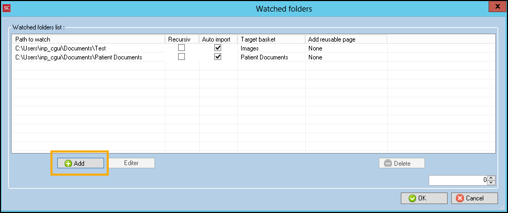
Task: Click the numeric input field showing 0
Action: 458,180
